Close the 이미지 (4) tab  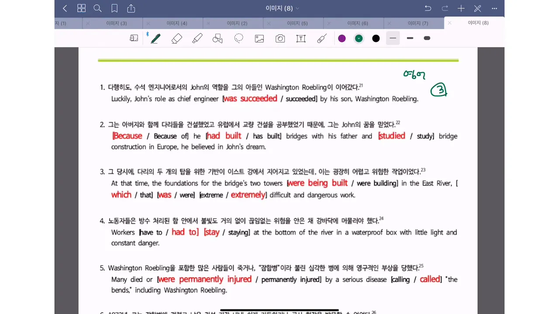(148, 23)
